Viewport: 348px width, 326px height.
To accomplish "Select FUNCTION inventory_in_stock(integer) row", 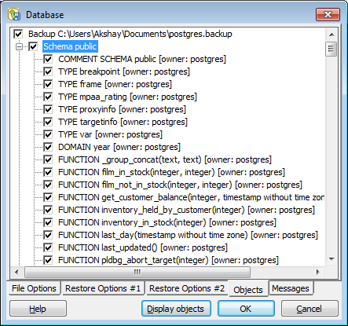I will pyautogui.click(x=167, y=222).
